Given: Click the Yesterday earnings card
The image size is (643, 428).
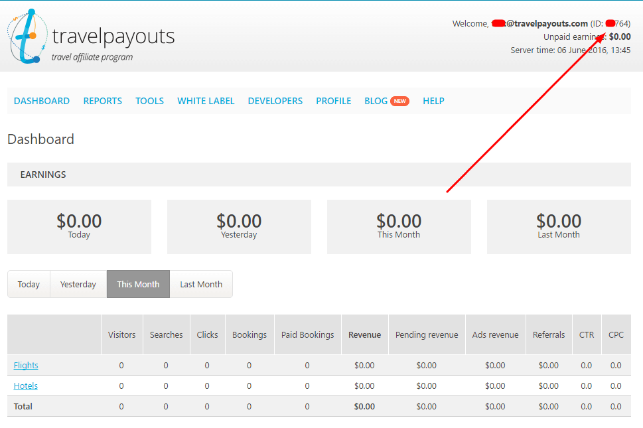Looking at the screenshot, I should click(239, 227).
